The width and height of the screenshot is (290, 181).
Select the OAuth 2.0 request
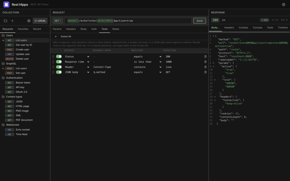[x=25, y=92]
